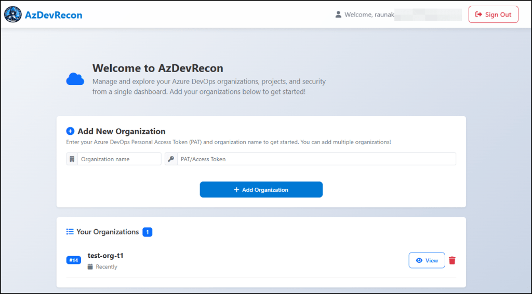This screenshot has height=294, width=532.
Task: Click the 'Your Organizations' heading text
Action: [108, 232]
